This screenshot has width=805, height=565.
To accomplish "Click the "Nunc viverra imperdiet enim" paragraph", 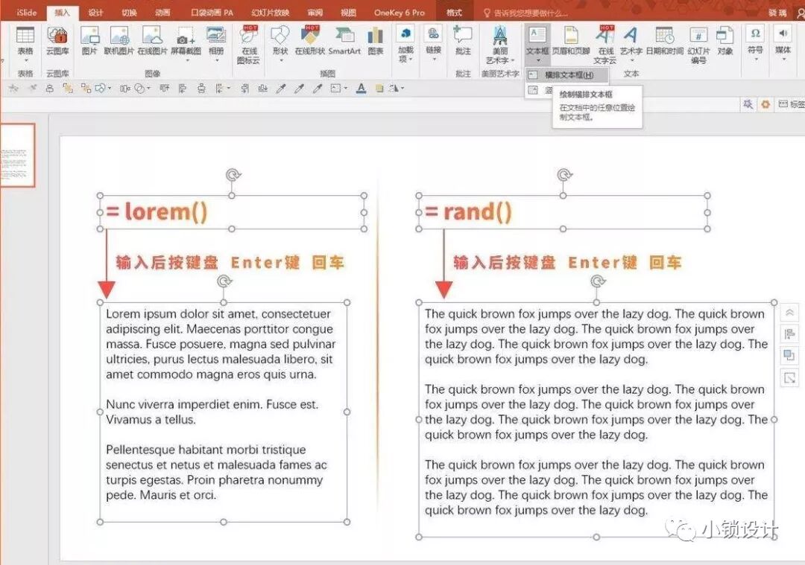I will 212,412.
